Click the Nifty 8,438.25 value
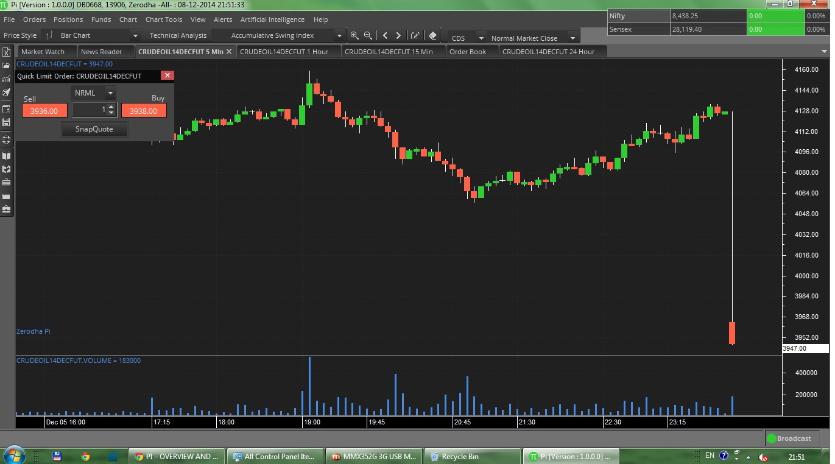This screenshot has width=835, height=464. point(686,16)
